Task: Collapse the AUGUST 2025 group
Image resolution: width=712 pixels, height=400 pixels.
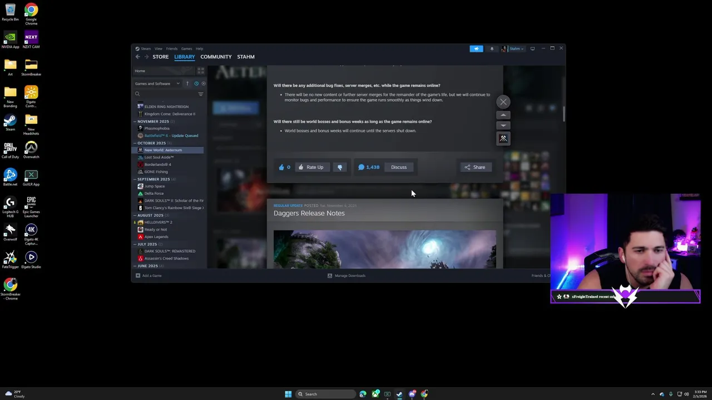Action: 135,215
